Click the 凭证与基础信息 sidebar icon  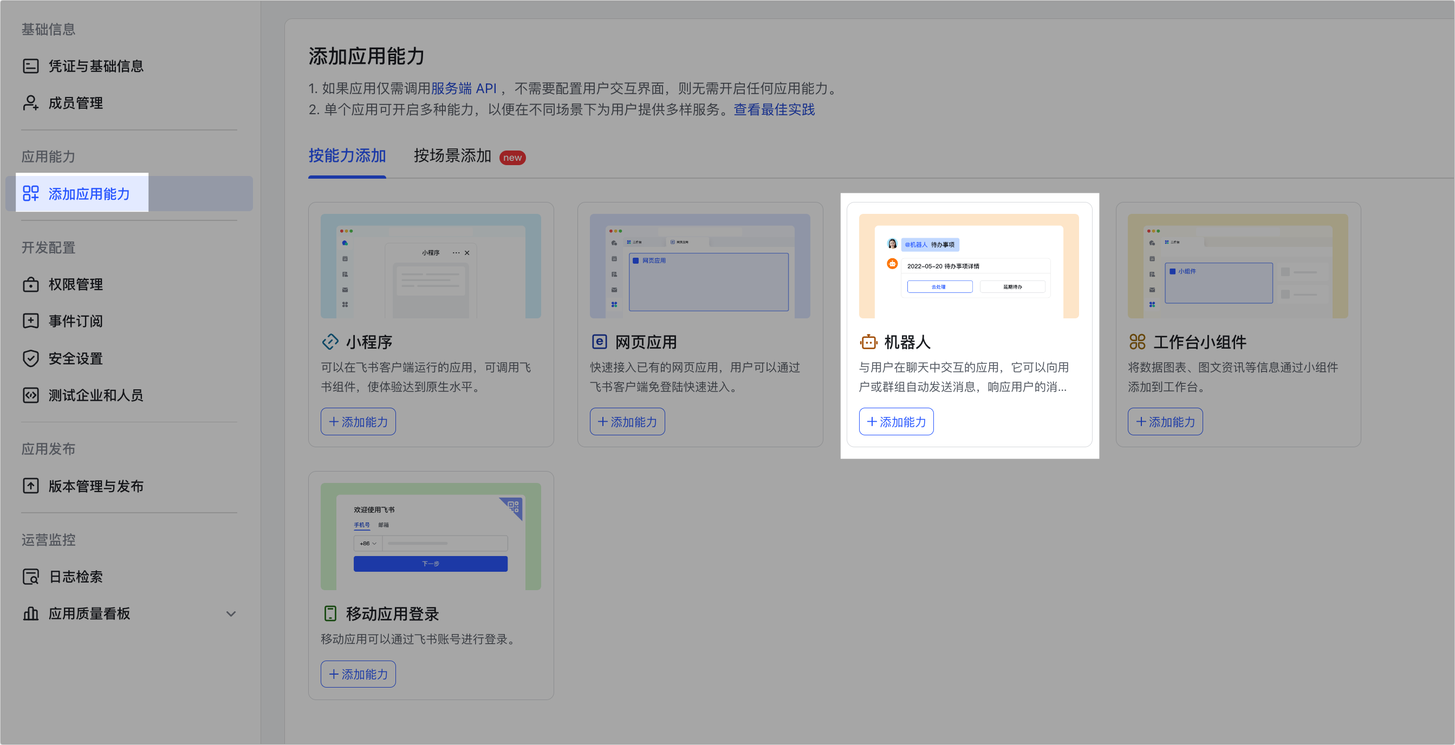[30, 66]
